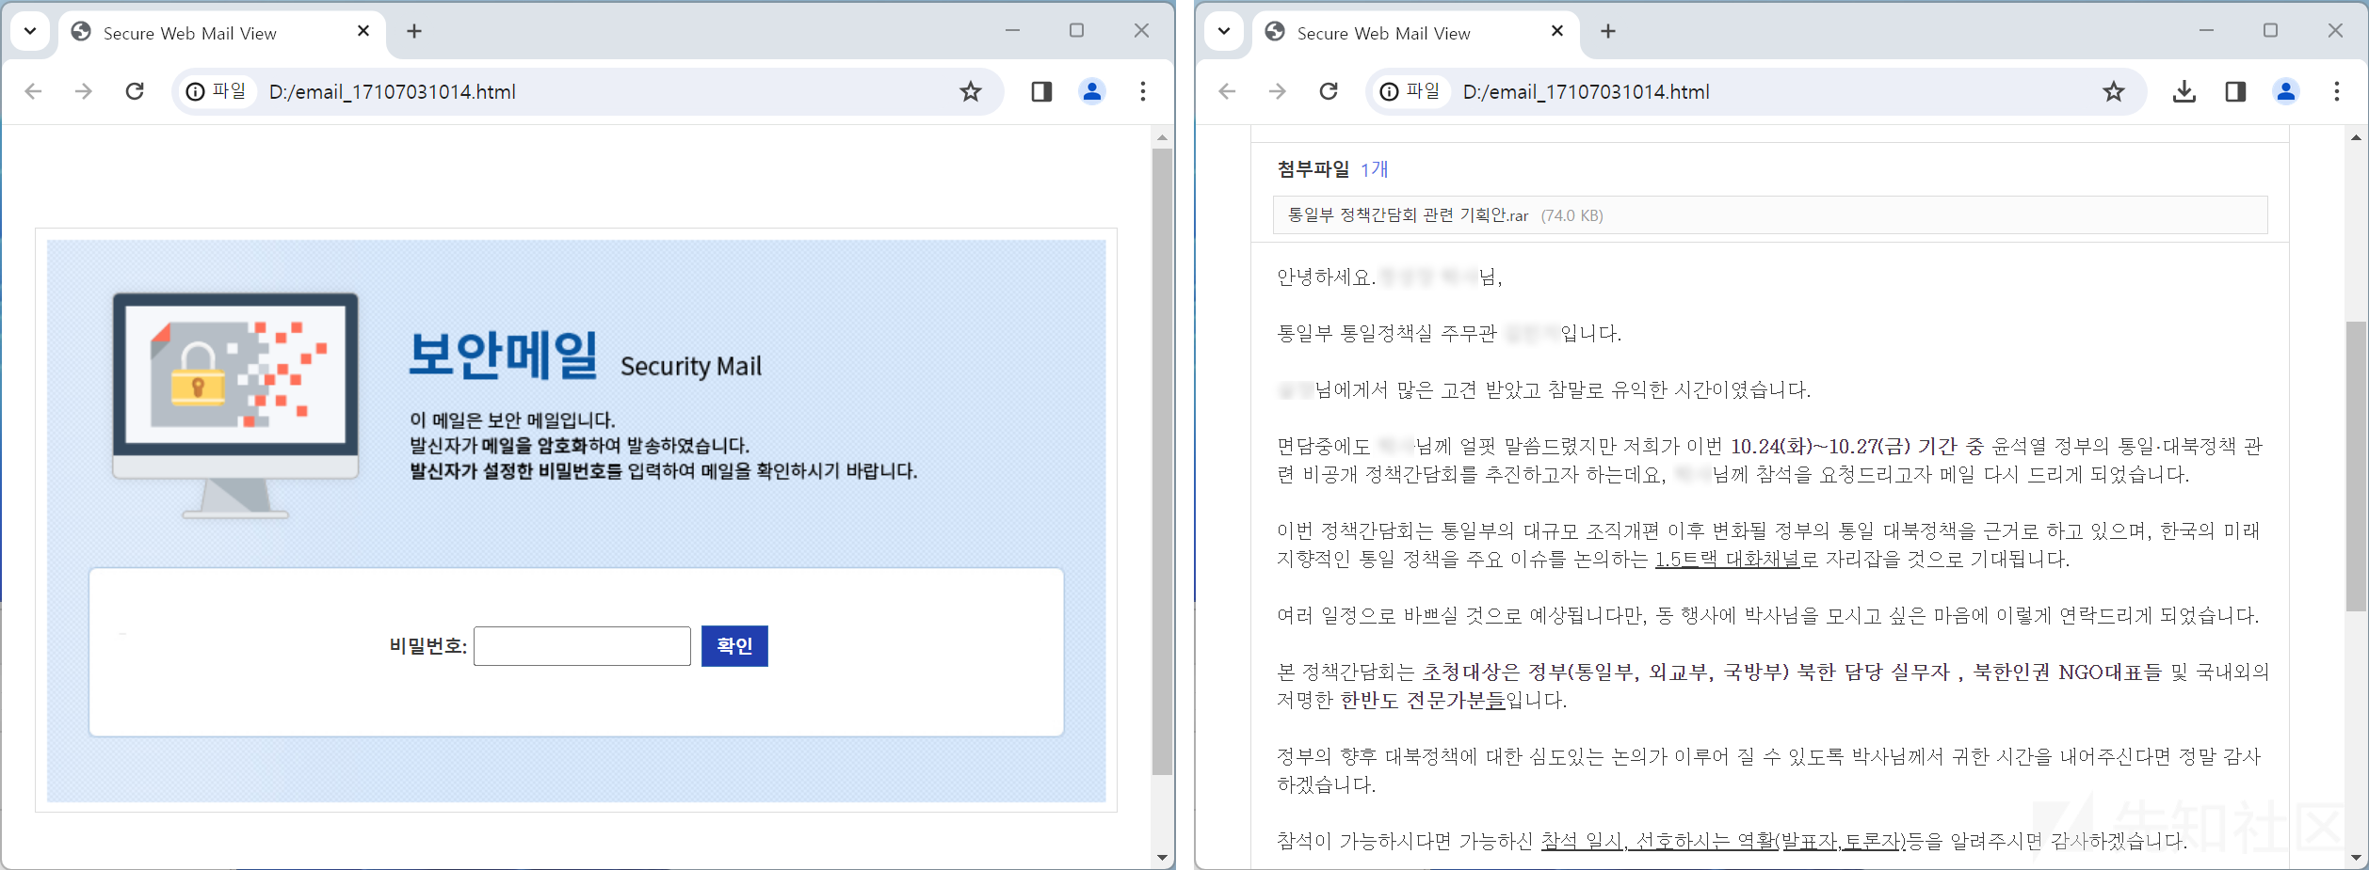Toggle side panel in left browser window
2369x870 pixels.
[1041, 91]
